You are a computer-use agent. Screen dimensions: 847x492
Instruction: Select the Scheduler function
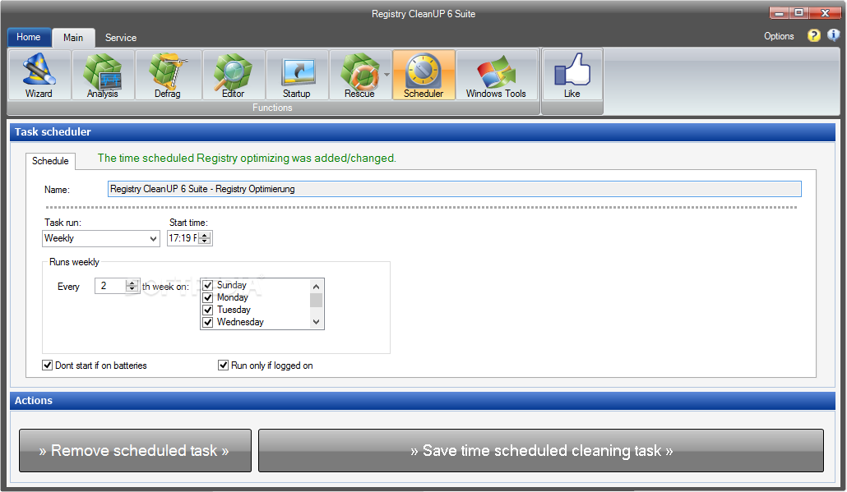[423, 75]
